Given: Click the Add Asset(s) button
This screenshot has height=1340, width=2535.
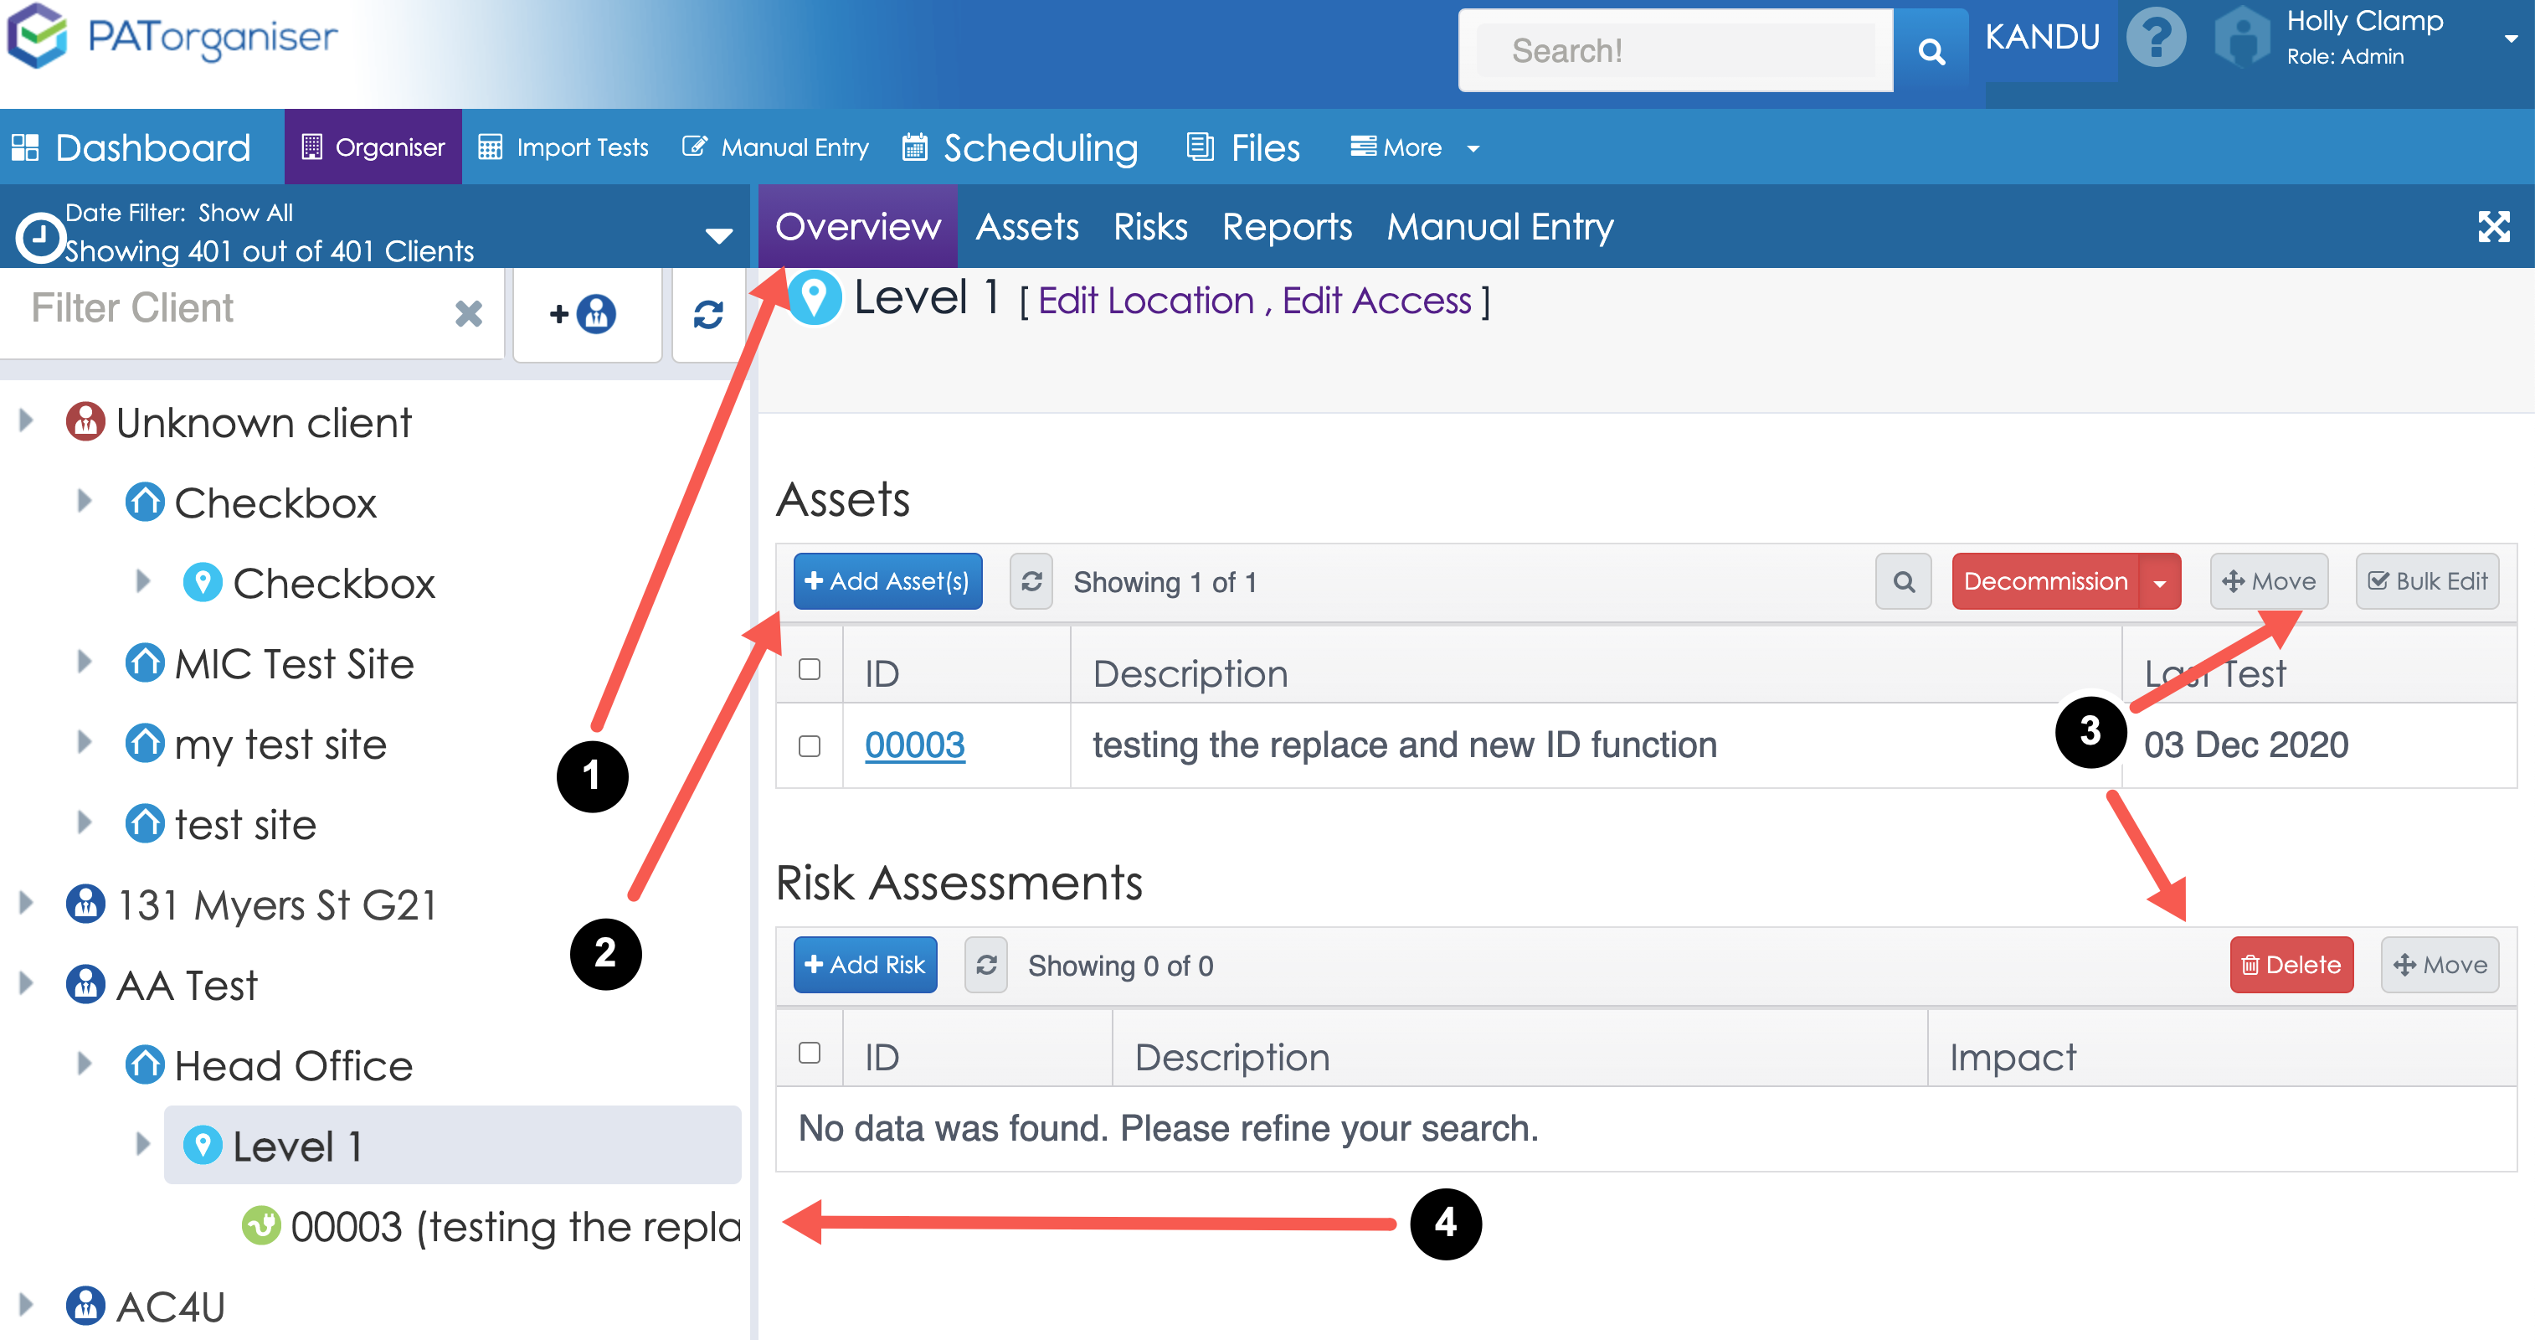Looking at the screenshot, I should 887,582.
